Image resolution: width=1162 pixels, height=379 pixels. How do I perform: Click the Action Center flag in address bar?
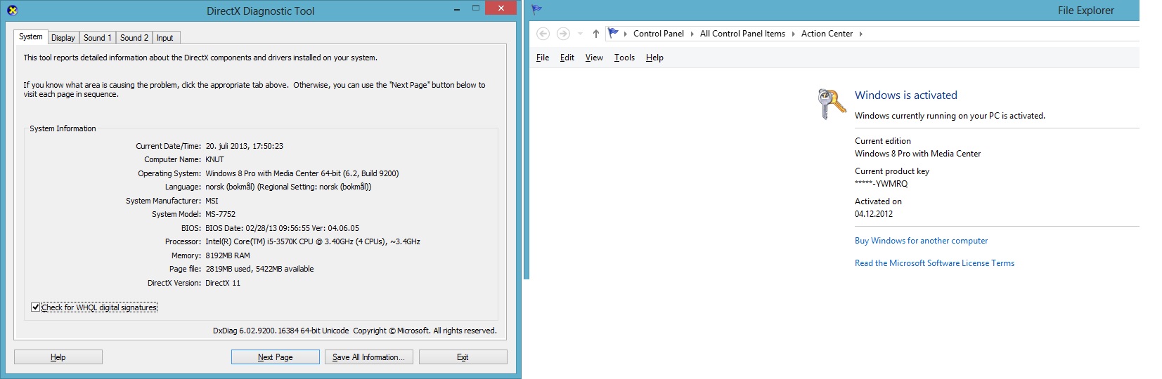click(x=613, y=33)
